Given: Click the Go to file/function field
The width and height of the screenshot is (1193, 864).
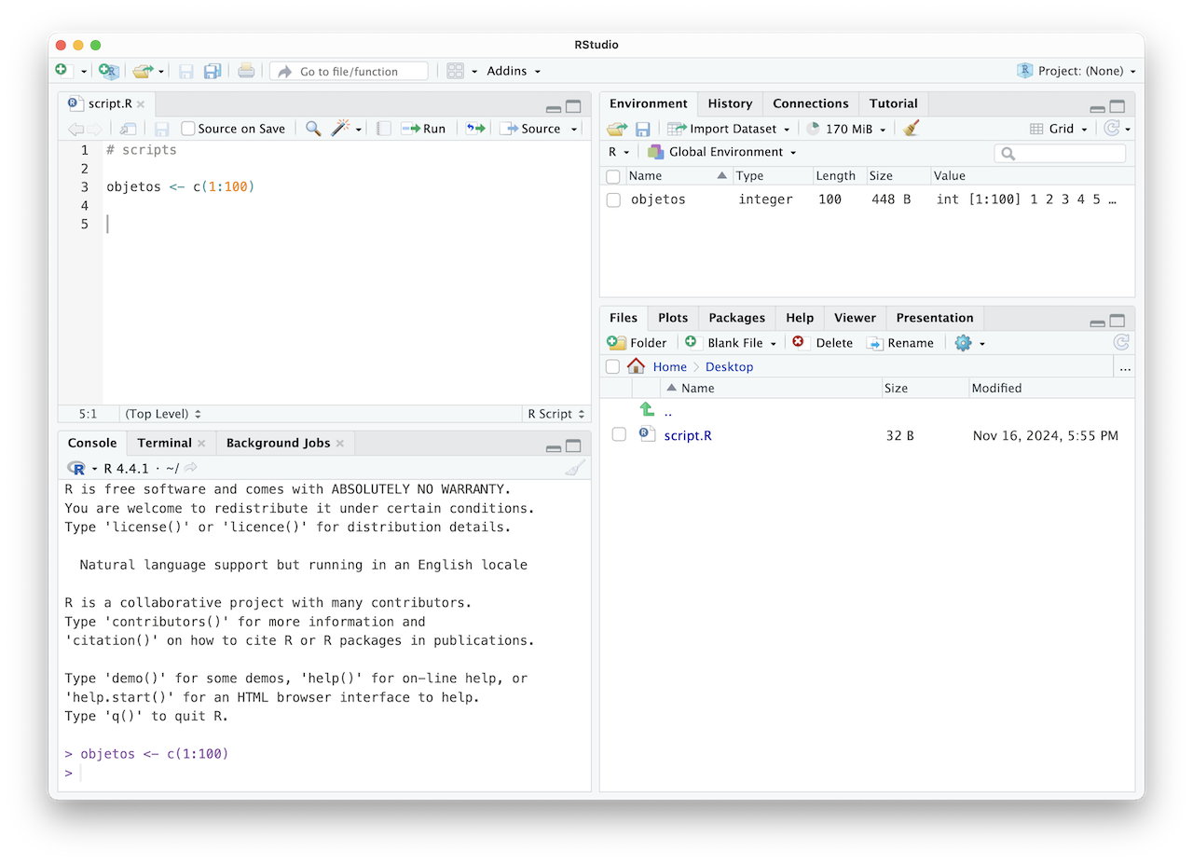Looking at the screenshot, I should pos(350,71).
